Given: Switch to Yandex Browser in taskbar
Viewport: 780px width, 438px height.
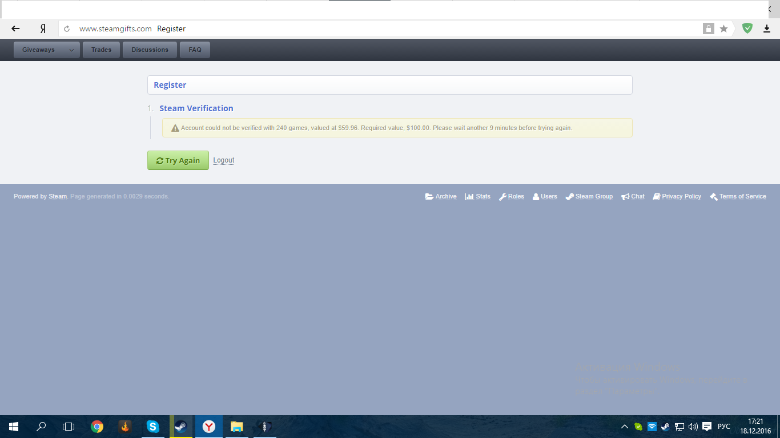Looking at the screenshot, I should tap(209, 427).
